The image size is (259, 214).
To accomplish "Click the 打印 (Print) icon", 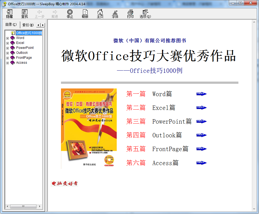I will [x=130, y=13].
